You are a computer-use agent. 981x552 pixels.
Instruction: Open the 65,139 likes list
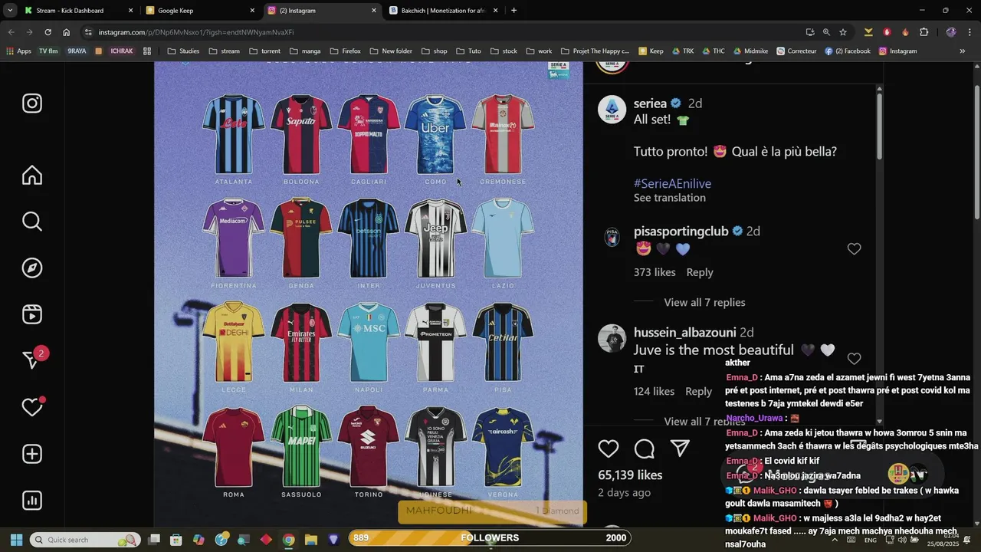[x=630, y=475]
